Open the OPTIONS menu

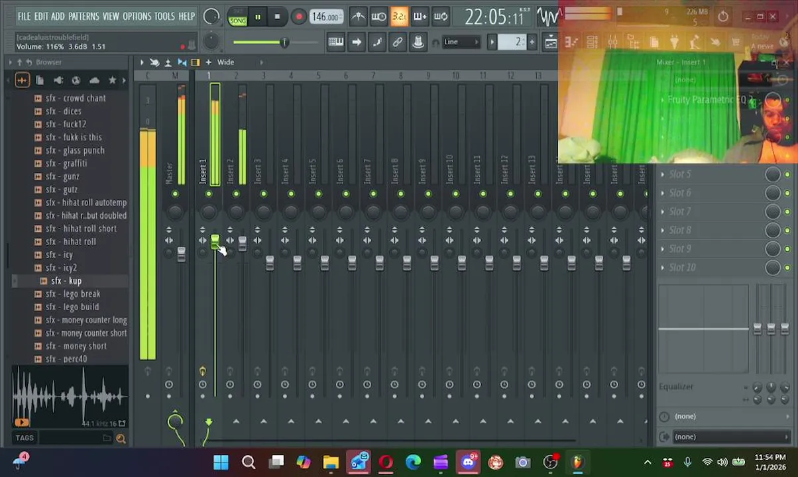point(137,16)
